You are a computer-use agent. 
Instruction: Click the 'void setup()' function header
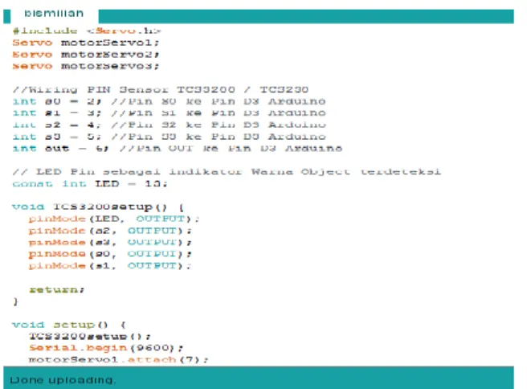(x=69, y=325)
